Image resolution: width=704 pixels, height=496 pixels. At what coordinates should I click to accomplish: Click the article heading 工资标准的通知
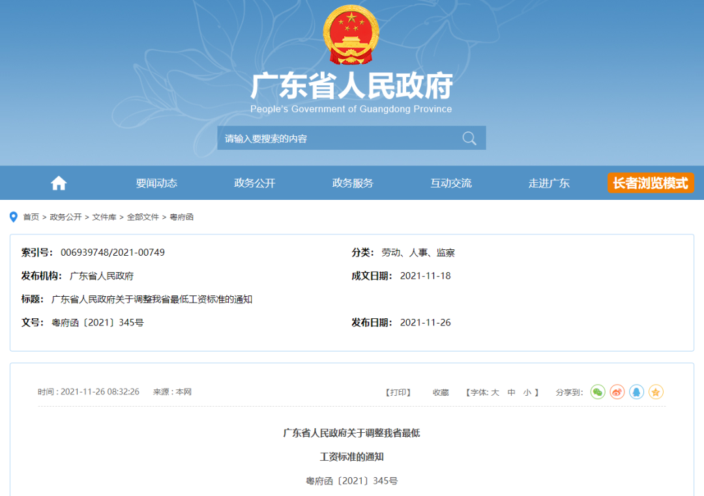click(351, 457)
